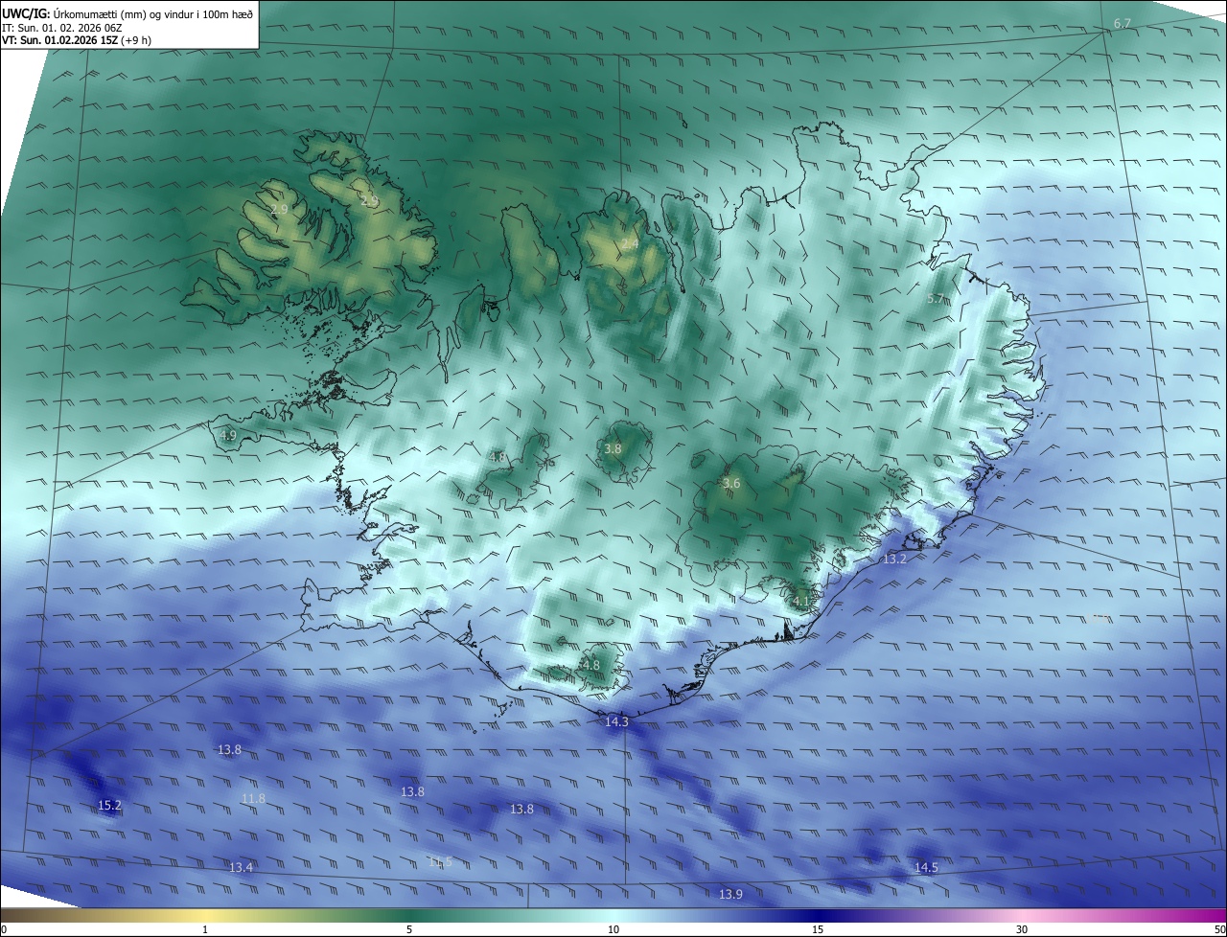Click the 11.5 value label
This screenshot has width=1227, height=937.
[440, 862]
